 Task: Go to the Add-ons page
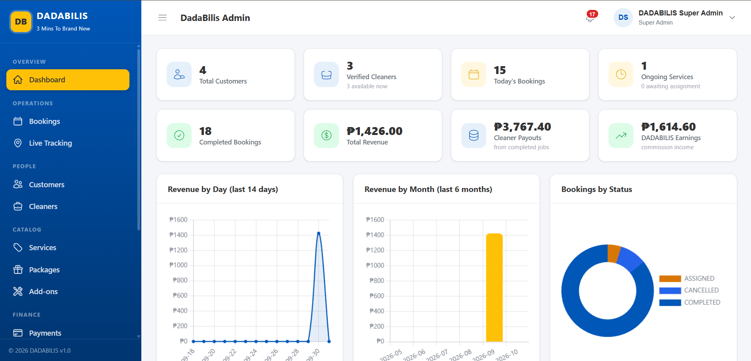[68, 291]
